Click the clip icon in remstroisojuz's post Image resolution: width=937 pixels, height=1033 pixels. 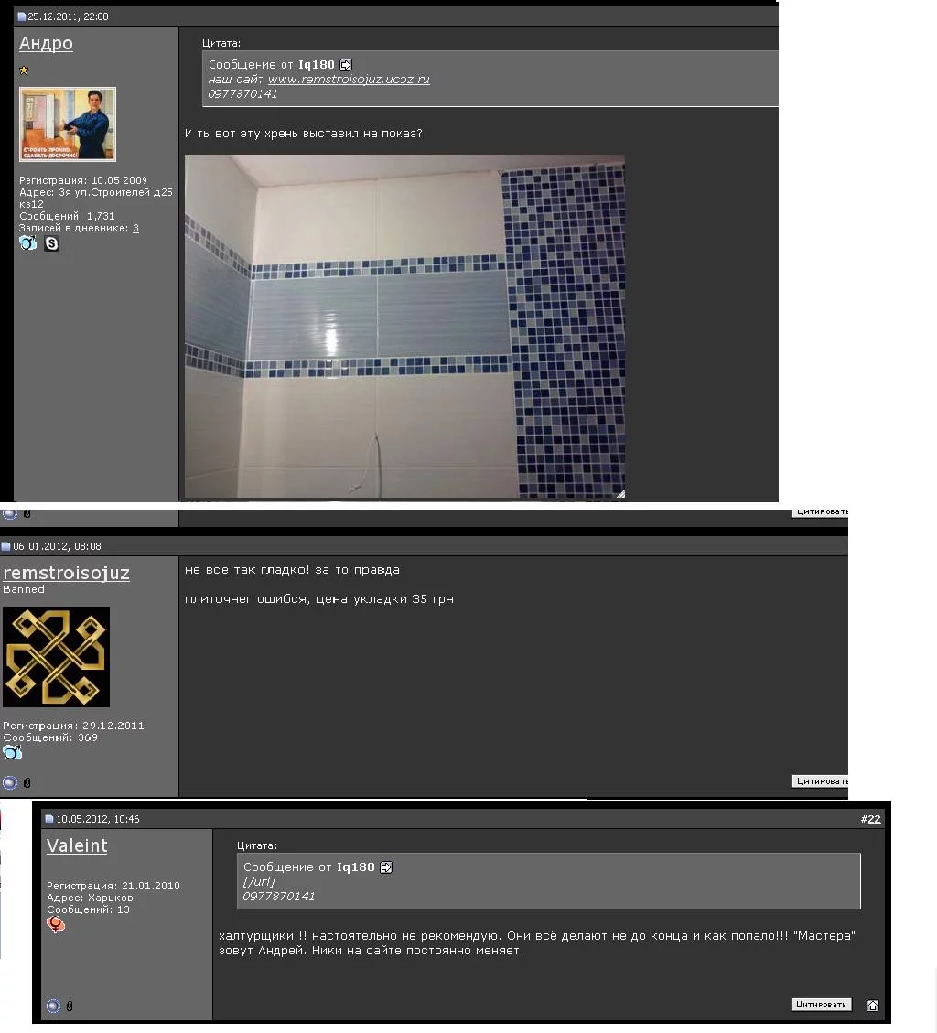pos(27,782)
